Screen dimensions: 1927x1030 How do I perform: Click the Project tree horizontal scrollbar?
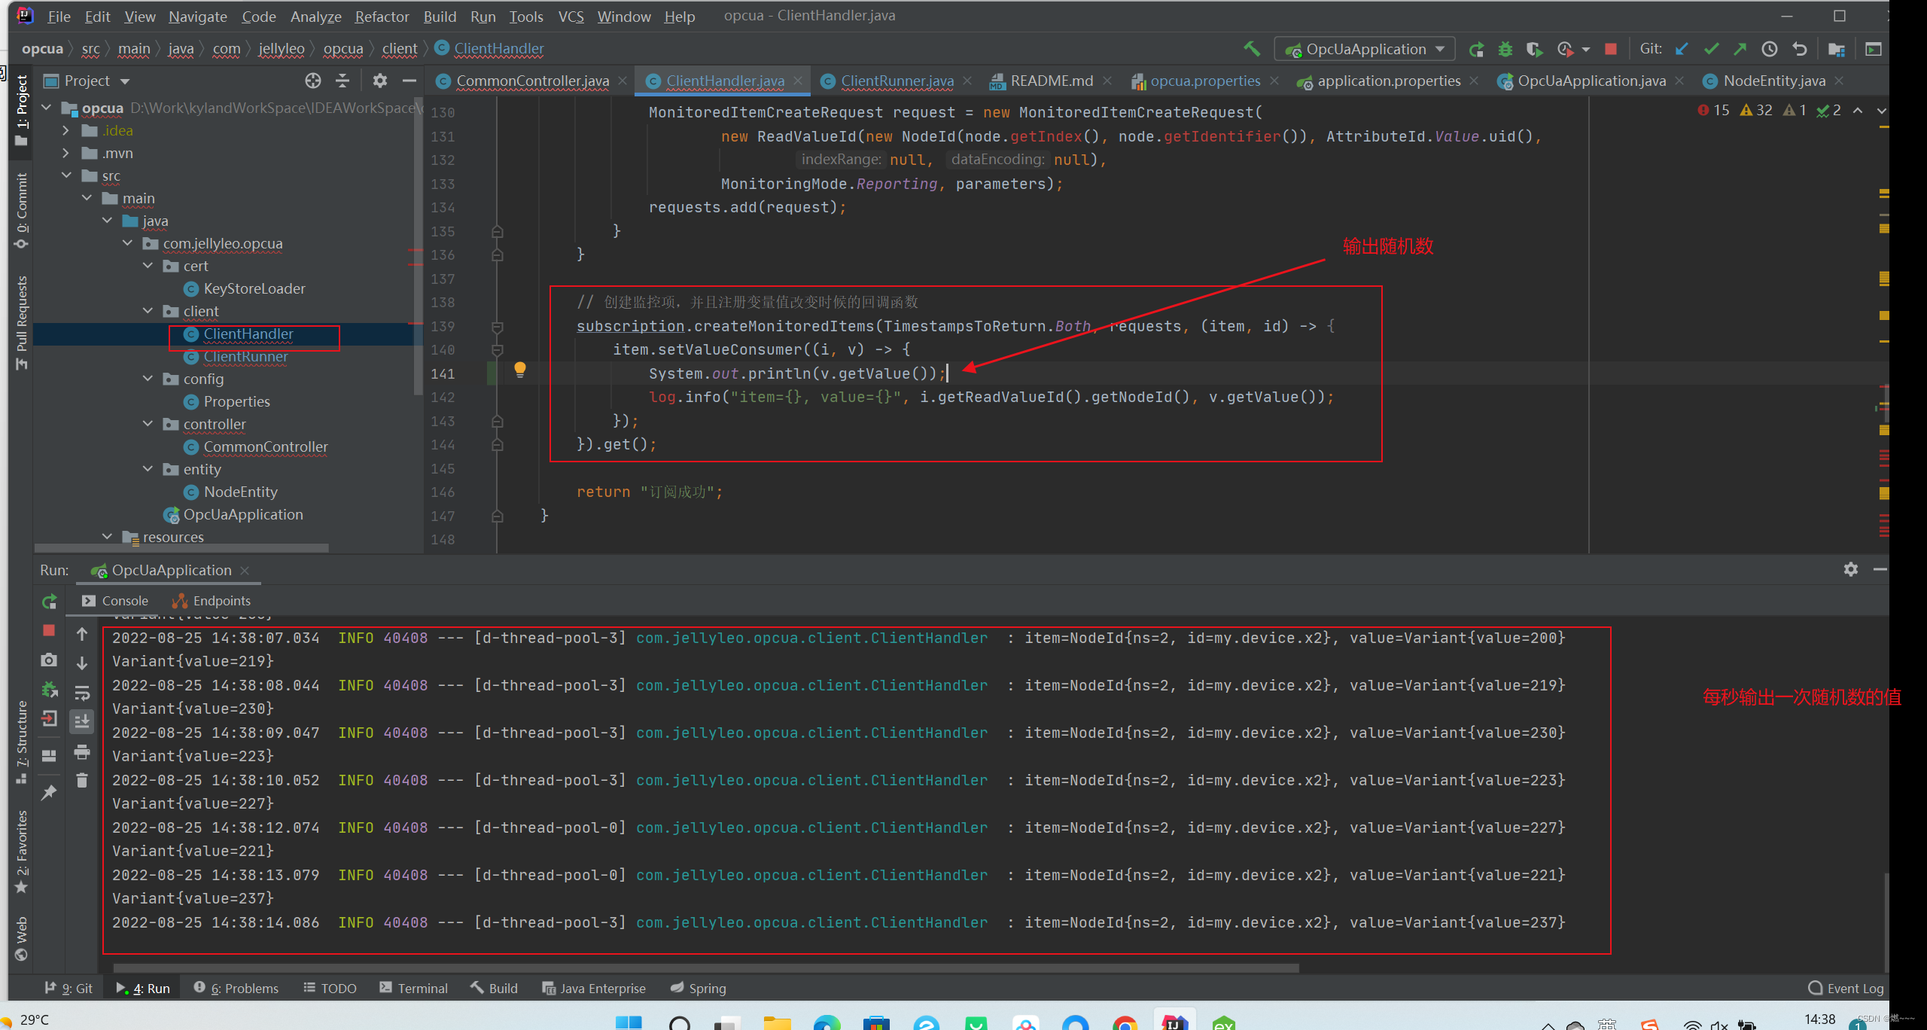click(x=181, y=548)
